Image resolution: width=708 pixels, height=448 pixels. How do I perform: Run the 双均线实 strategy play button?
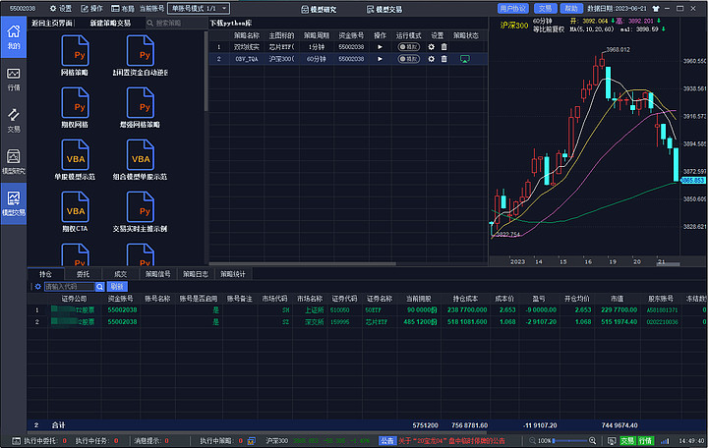point(381,46)
